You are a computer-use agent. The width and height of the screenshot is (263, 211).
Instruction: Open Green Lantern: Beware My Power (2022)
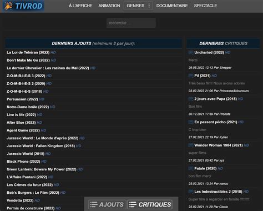(42, 169)
